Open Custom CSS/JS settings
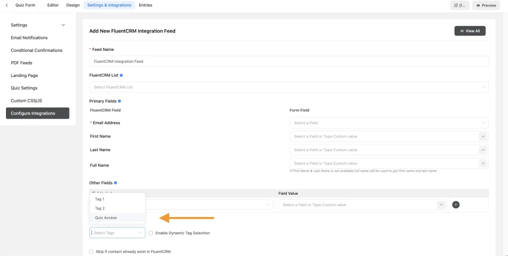This screenshot has height=256, width=508. [x=26, y=101]
